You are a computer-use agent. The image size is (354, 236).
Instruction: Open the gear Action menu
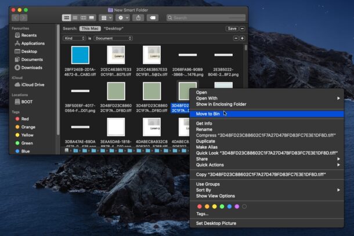(x=123, y=17)
